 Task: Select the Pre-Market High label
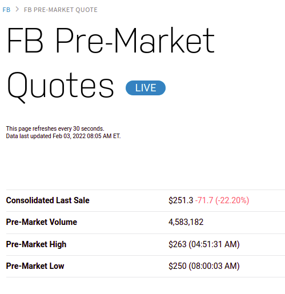click(36, 244)
